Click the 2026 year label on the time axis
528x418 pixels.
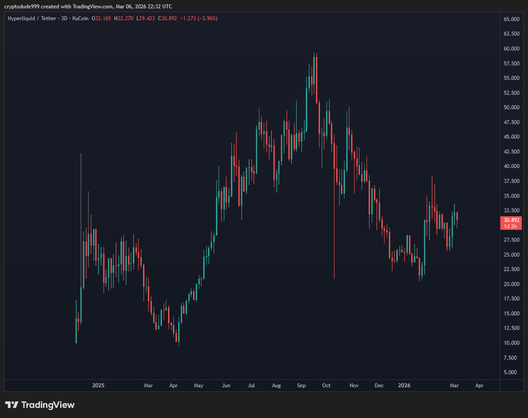pyautogui.click(x=404, y=385)
